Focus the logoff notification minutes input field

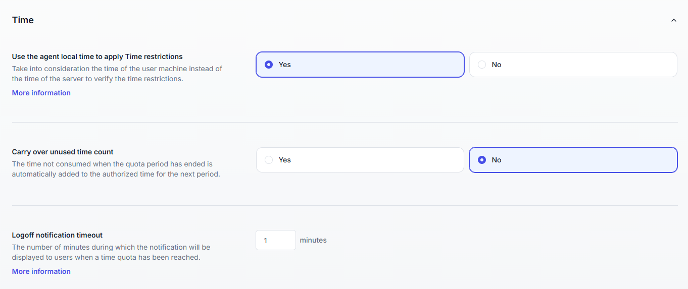coord(275,241)
